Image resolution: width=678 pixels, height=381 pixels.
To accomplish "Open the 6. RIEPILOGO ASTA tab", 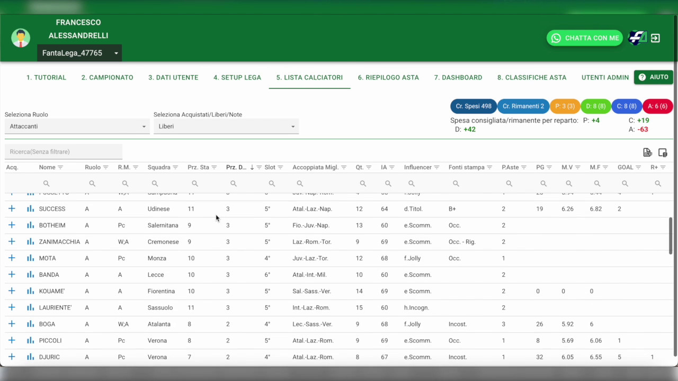I will [x=388, y=77].
